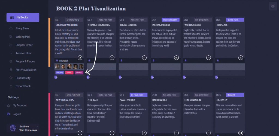Click the location pin beside Downtown
Image resolution: width=279 pixels, height=136 pixels.
(57, 61)
